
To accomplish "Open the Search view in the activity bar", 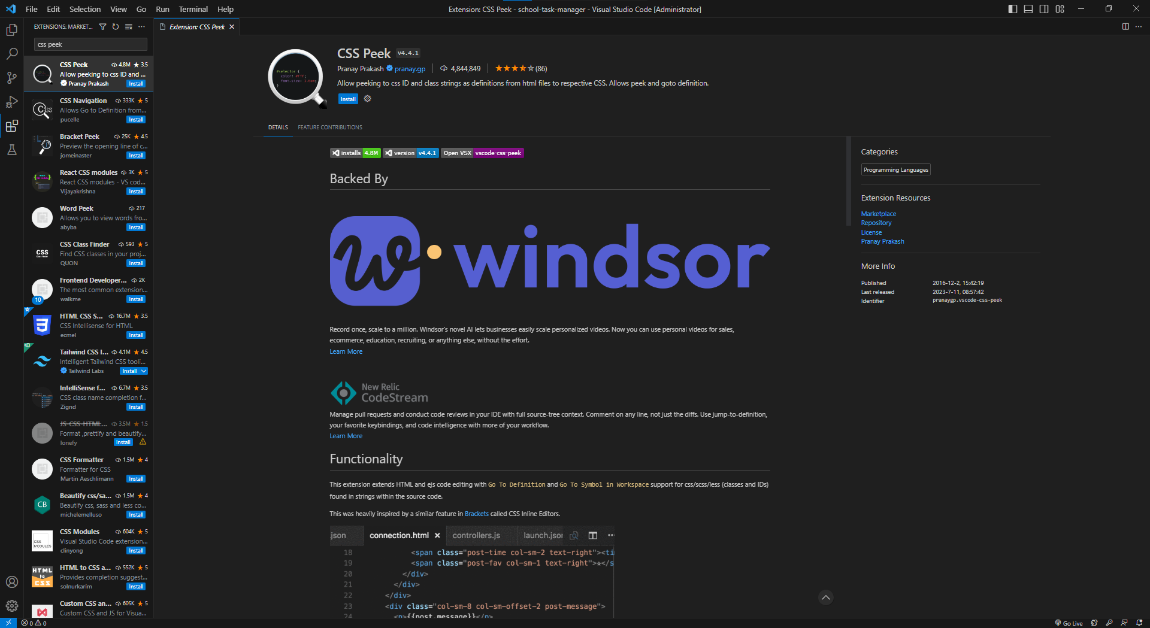I will pyautogui.click(x=11, y=54).
